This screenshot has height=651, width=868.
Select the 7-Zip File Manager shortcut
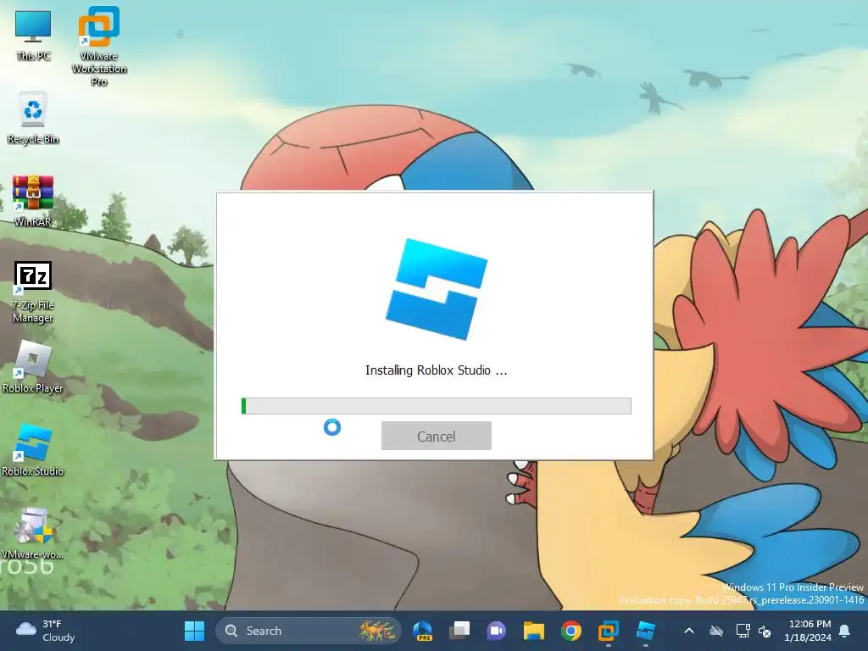click(x=33, y=292)
